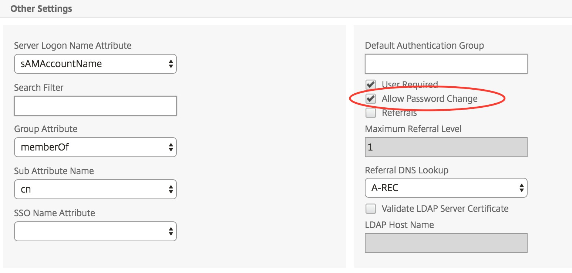The image size is (572, 273).
Task: Expand the Referral DNS Lookup dropdown
Action: click(x=446, y=188)
